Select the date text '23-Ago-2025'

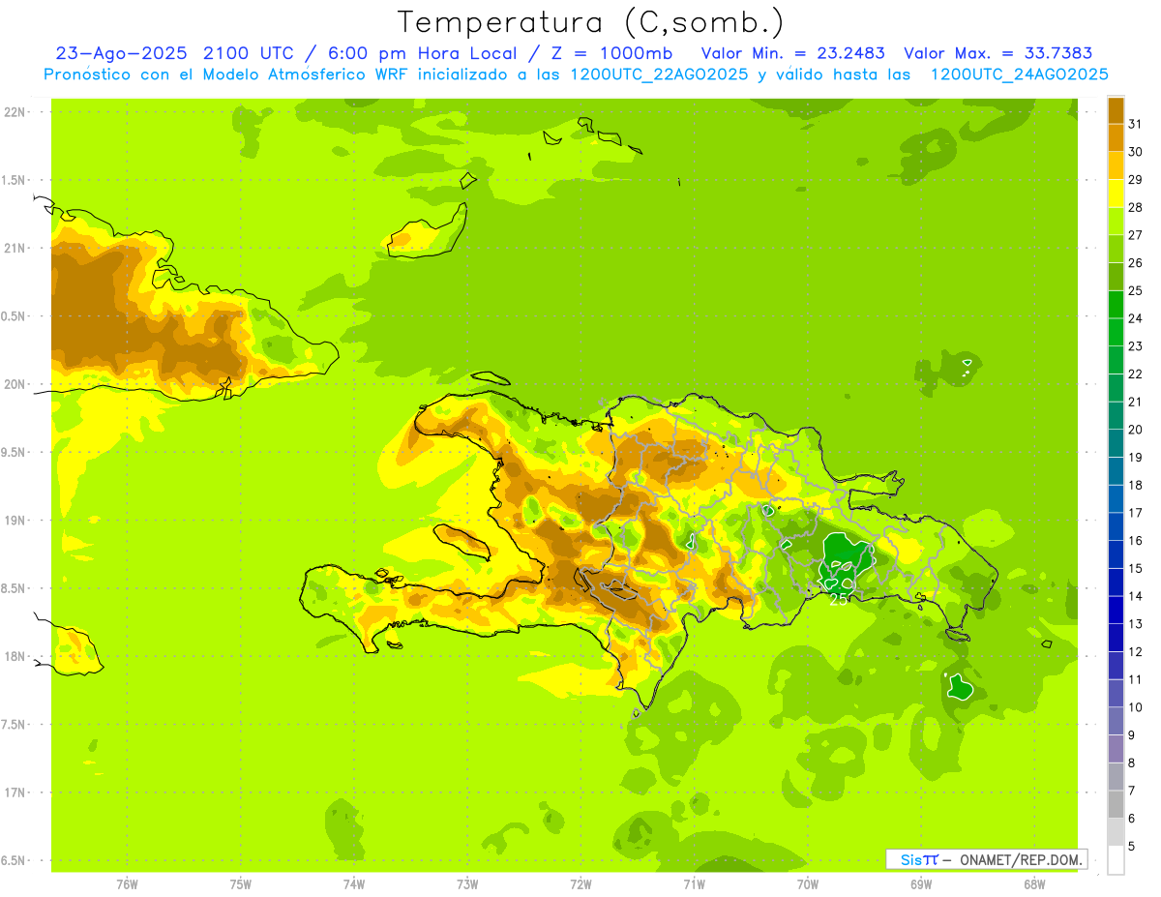point(120,53)
